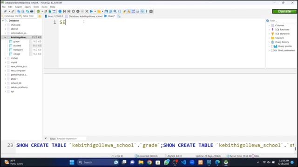Tick the Query profile checkbox
Screen dimensions: 298x167
(x=272, y=46)
